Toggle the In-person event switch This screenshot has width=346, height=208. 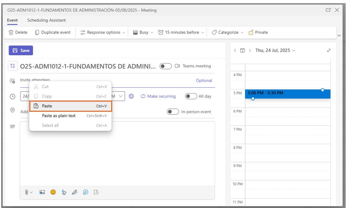173,112
